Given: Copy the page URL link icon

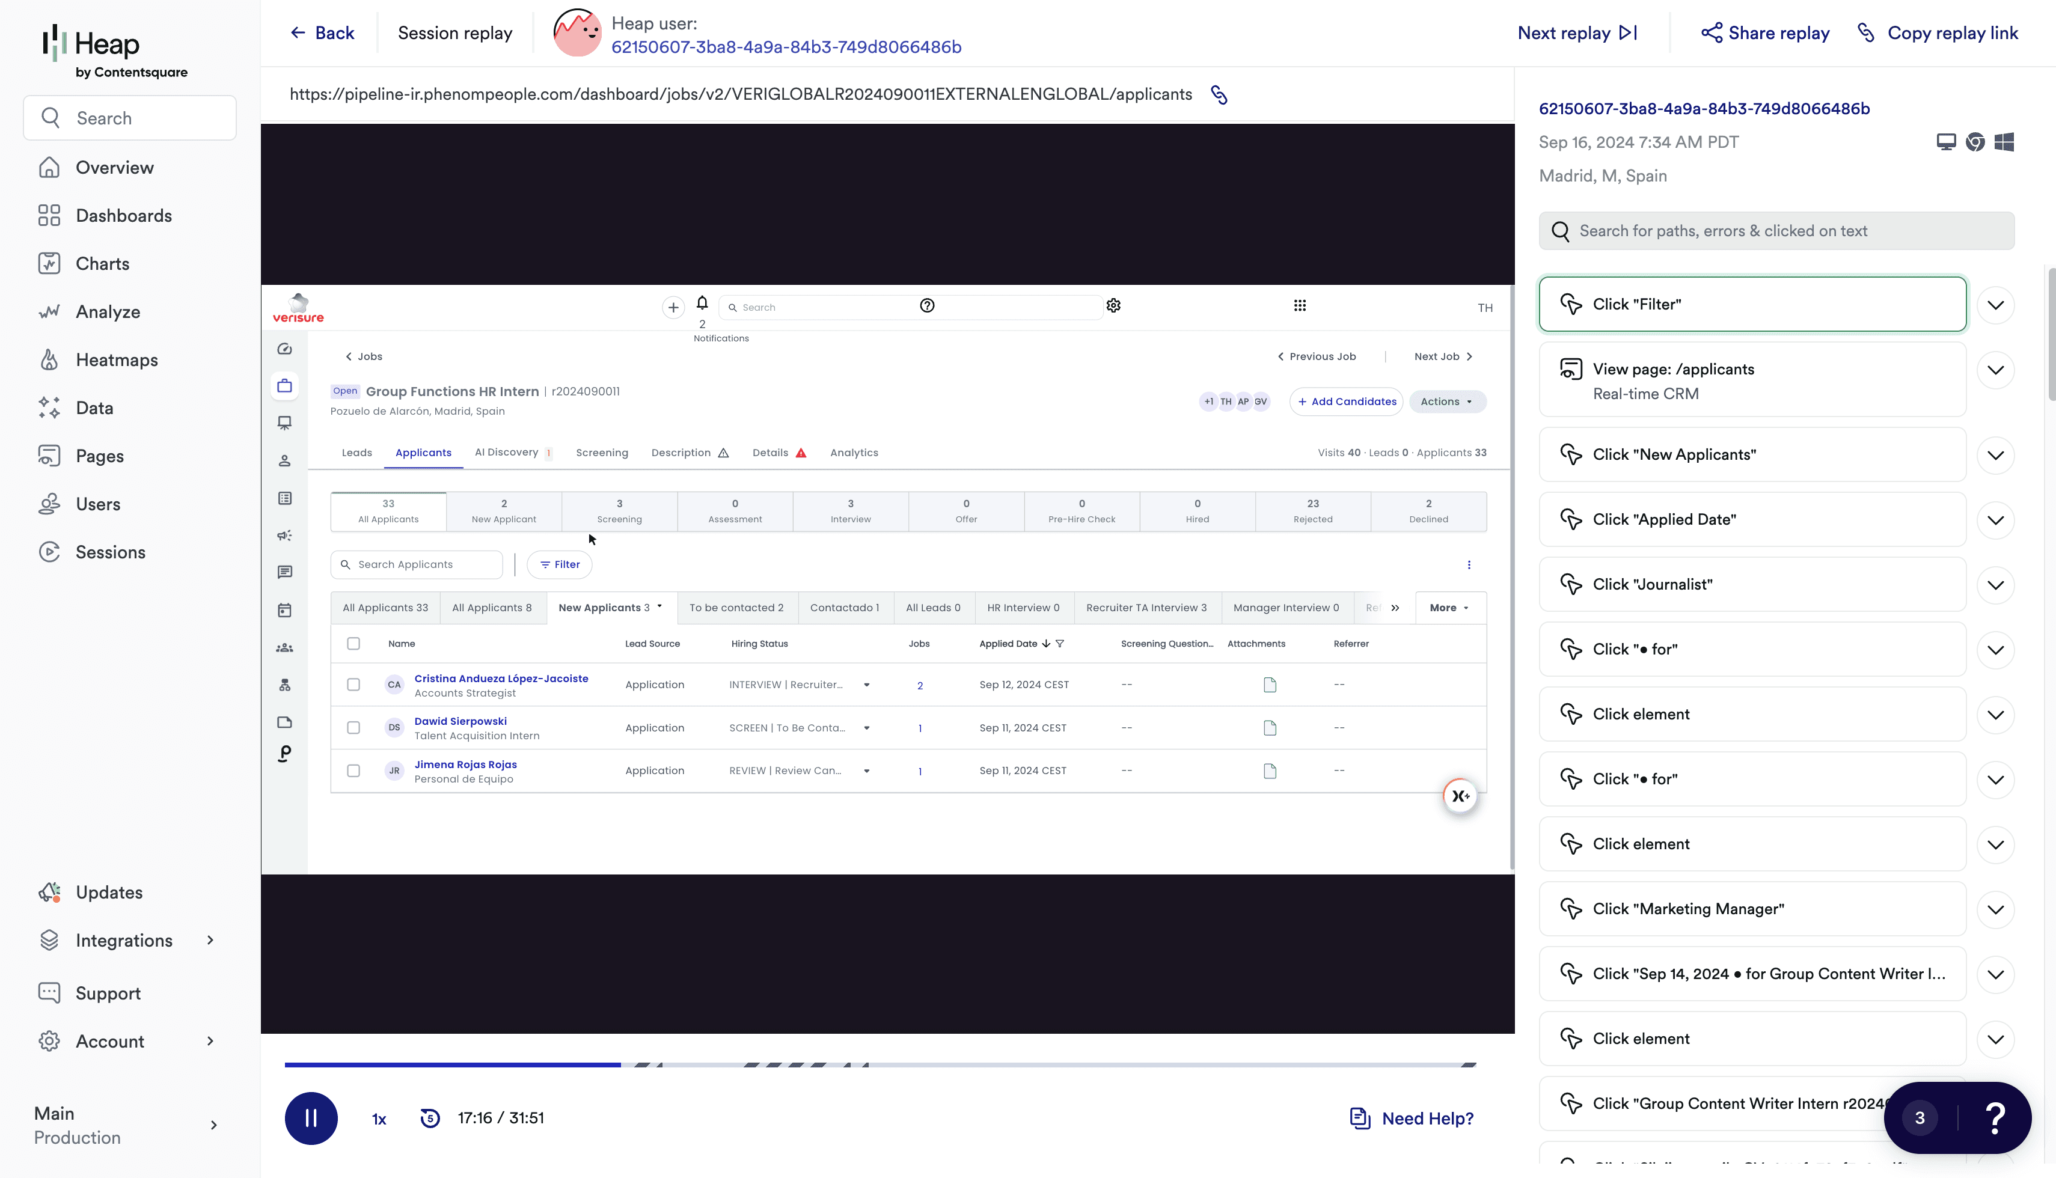Looking at the screenshot, I should point(1219,95).
